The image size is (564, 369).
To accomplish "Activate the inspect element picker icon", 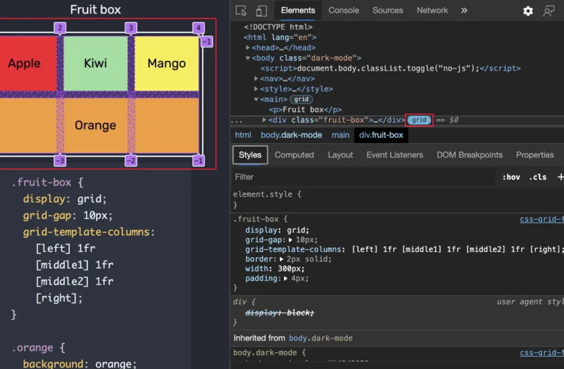I will click(x=241, y=11).
